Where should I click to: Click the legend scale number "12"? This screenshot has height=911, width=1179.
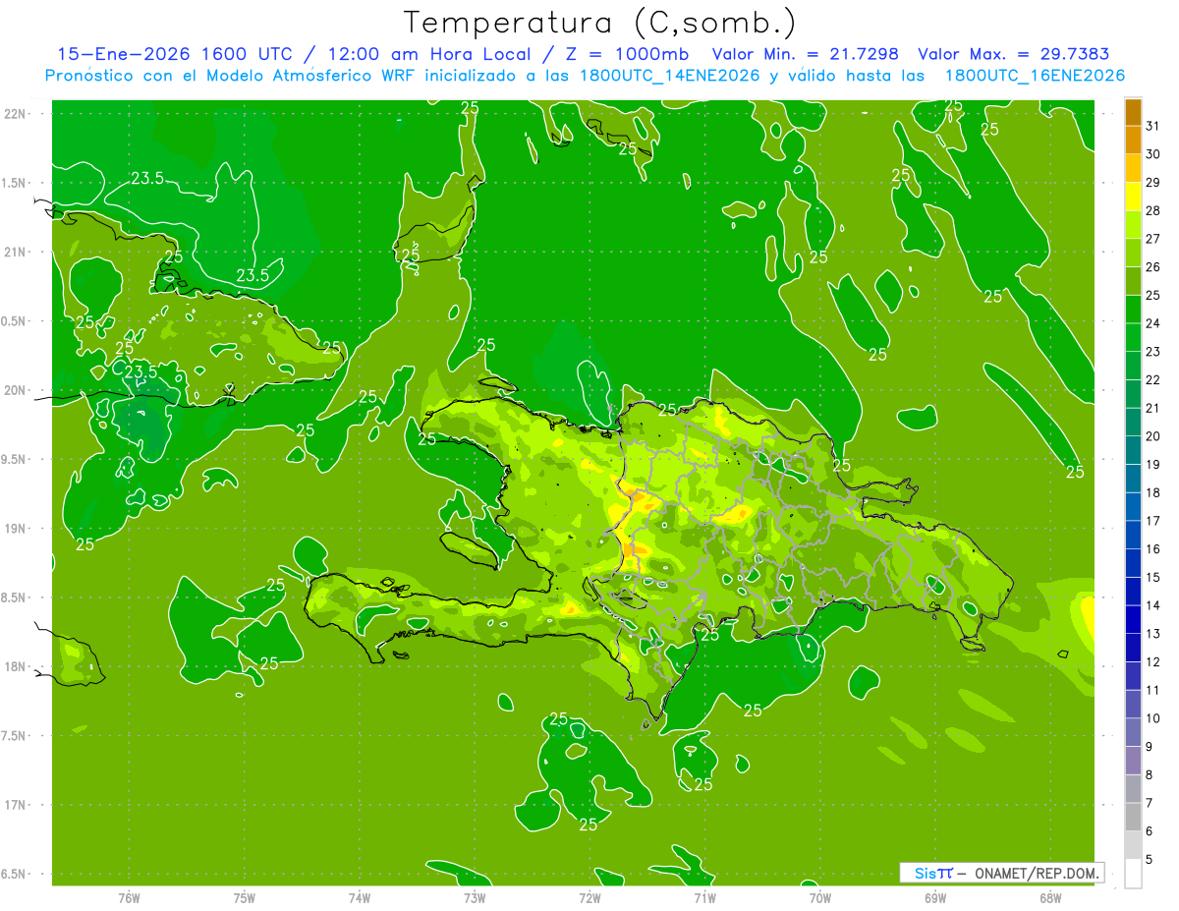pos(1153,661)
